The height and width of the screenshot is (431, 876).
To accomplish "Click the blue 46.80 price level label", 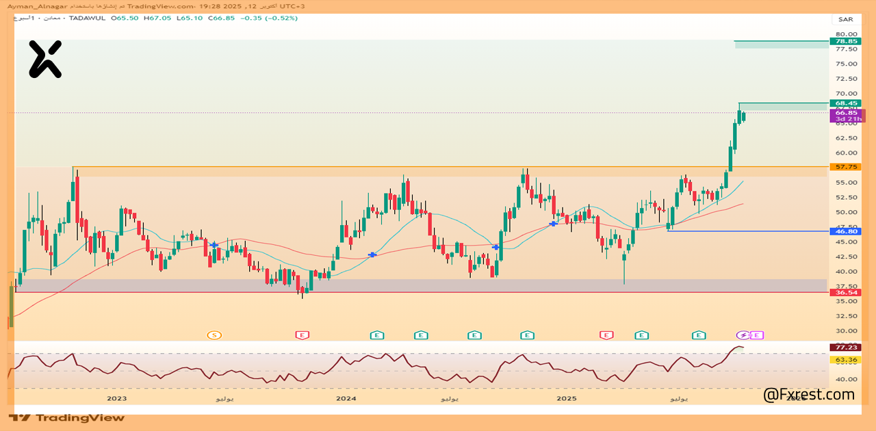I will coord(845,232).
